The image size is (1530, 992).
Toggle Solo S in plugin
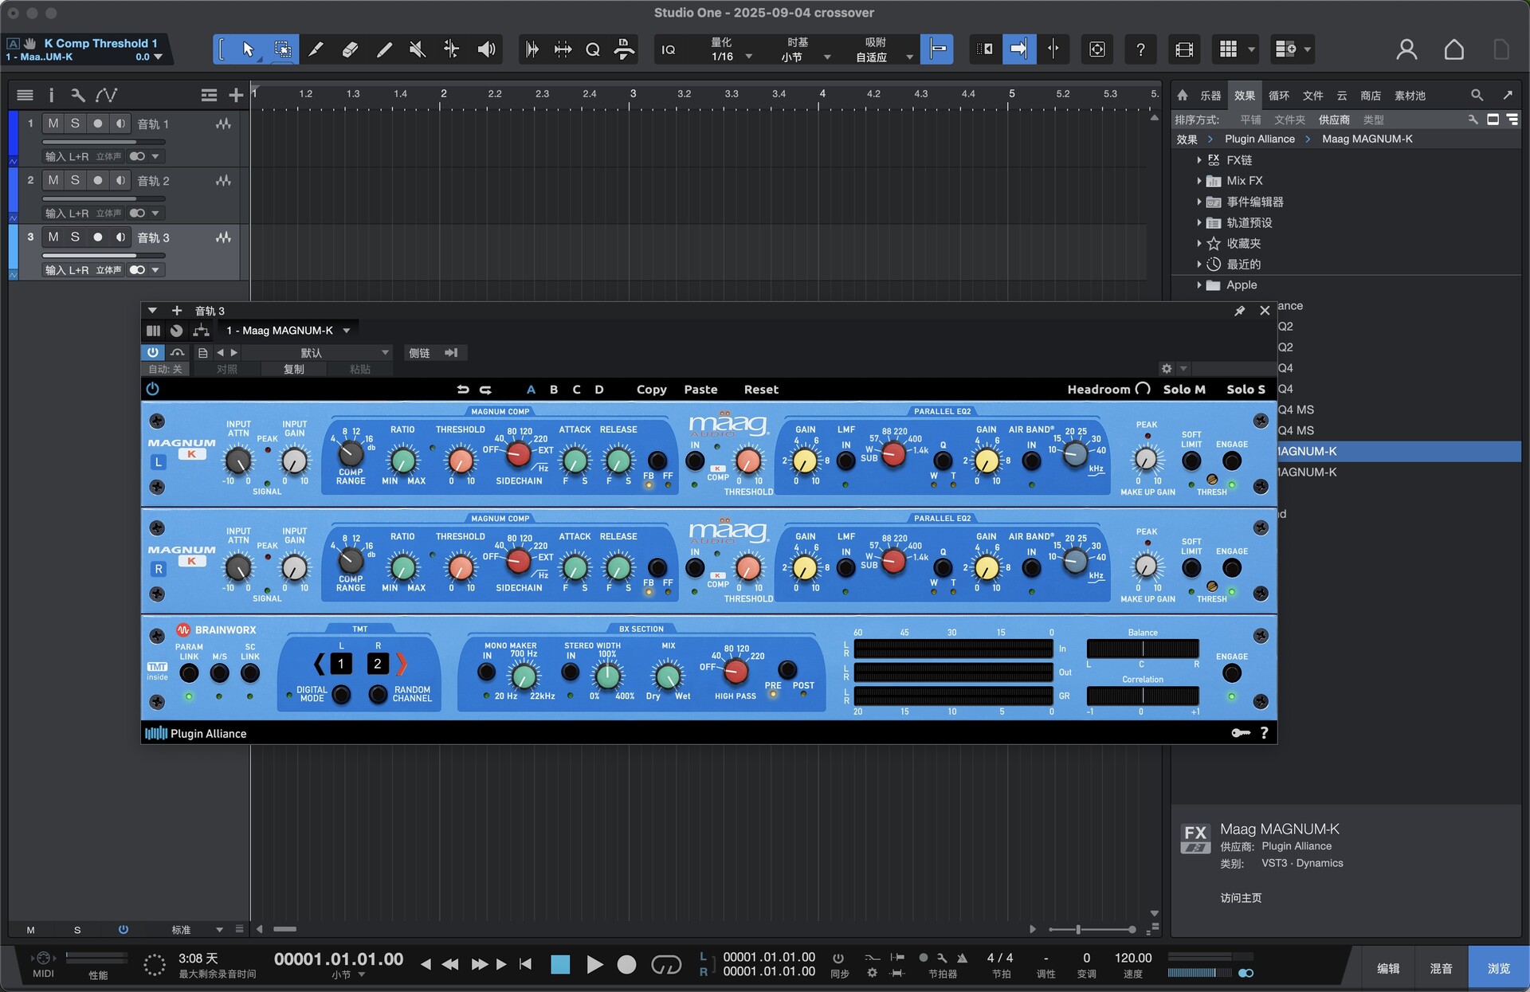click(x=1246, y=389)
